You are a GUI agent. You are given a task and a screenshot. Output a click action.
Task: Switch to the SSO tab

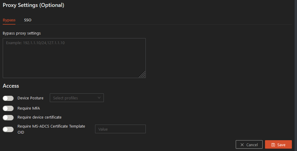coord(28,20)
